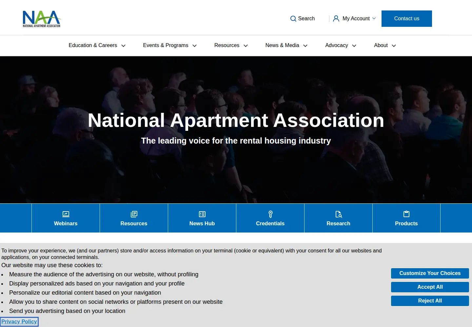Click the NAA logo
Image resolution: width=472 pixels, height=327 pixels.
click(x=42, y=19)
